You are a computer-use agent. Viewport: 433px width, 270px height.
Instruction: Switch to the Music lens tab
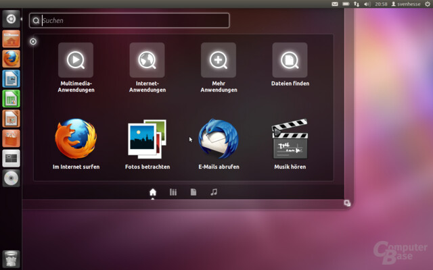214,192
